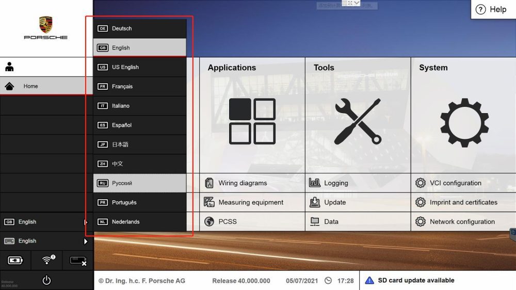Open the Wi-Fi status icon
516x290 pixels.
click(x=47, y=260)
